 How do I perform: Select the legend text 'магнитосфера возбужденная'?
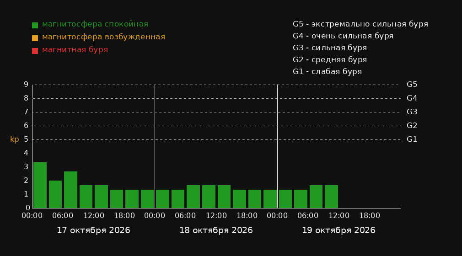pos(104,37)
